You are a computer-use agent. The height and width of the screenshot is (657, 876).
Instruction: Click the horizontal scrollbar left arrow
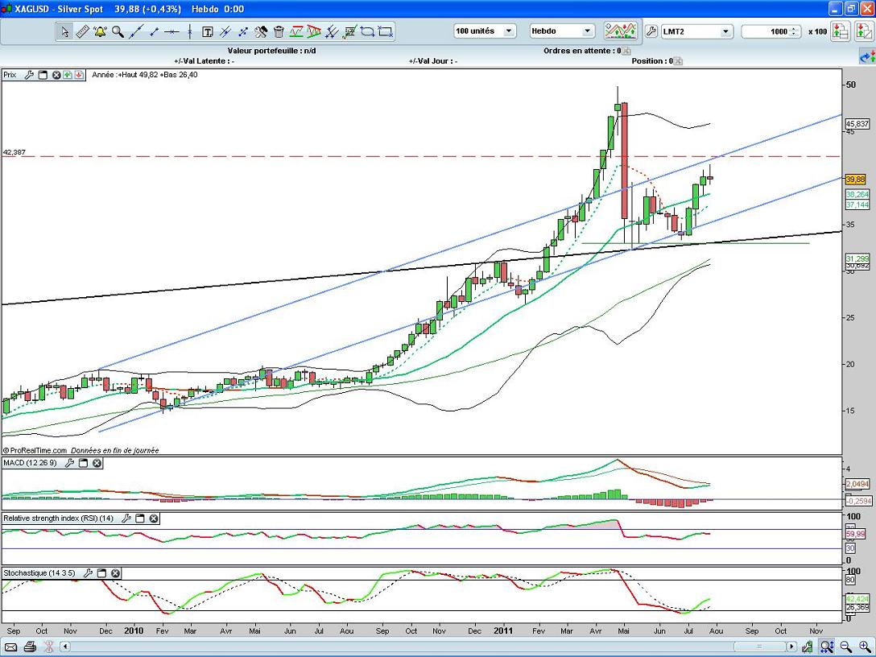click(66, 647)
